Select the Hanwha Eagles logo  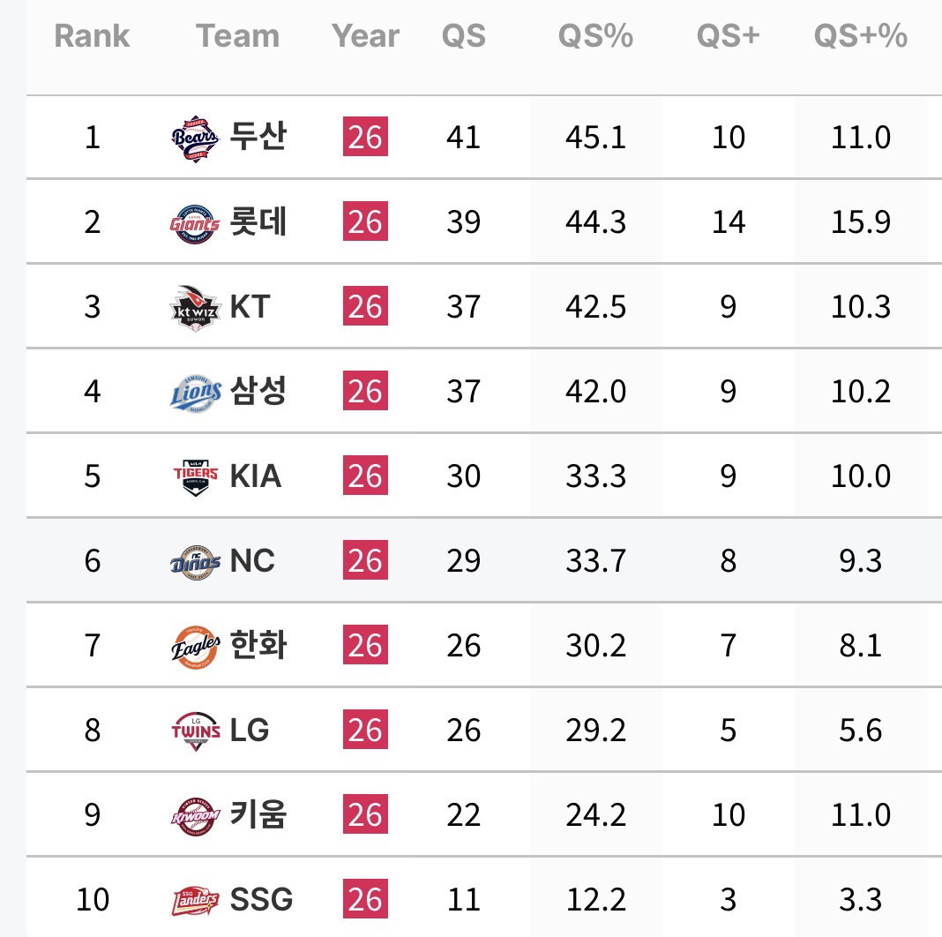[x=195, y=648]
